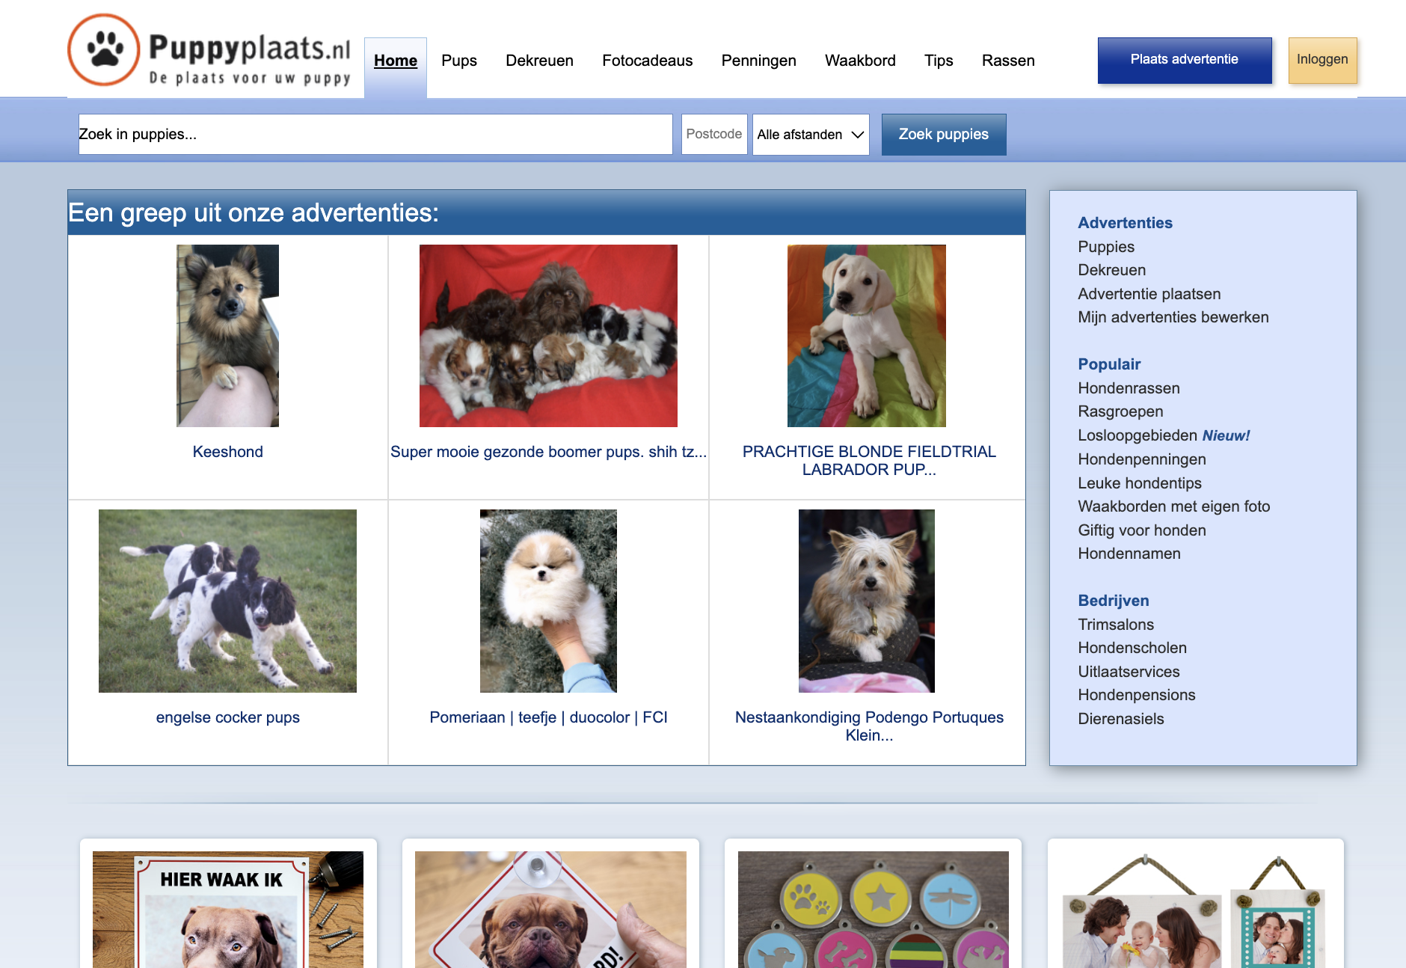Click the Advertenties sidebar heading
This screenshot has height=968, width=1406.
1125,223
